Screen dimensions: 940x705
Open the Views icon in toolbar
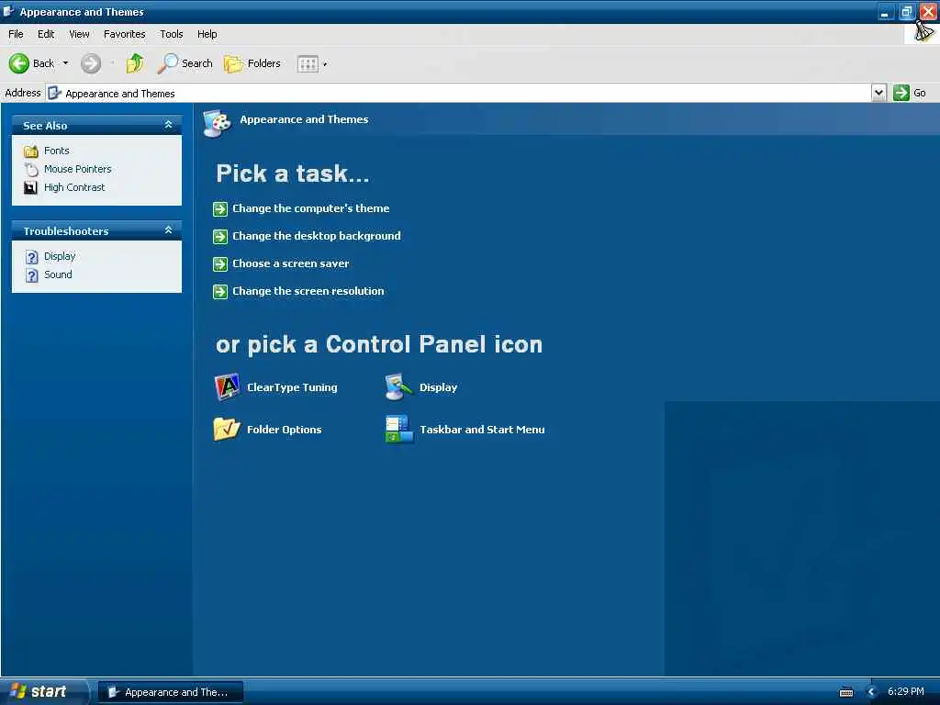pyautogui.click(x=308, y=63)
